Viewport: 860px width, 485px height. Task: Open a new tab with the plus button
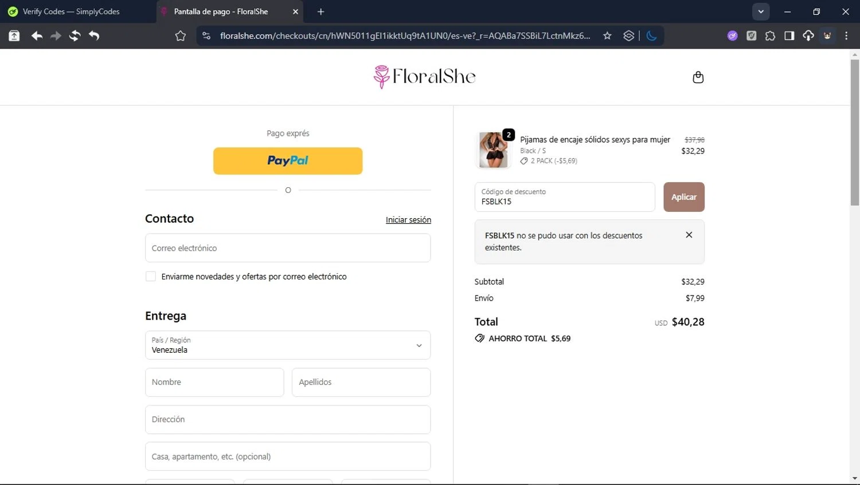320,11
